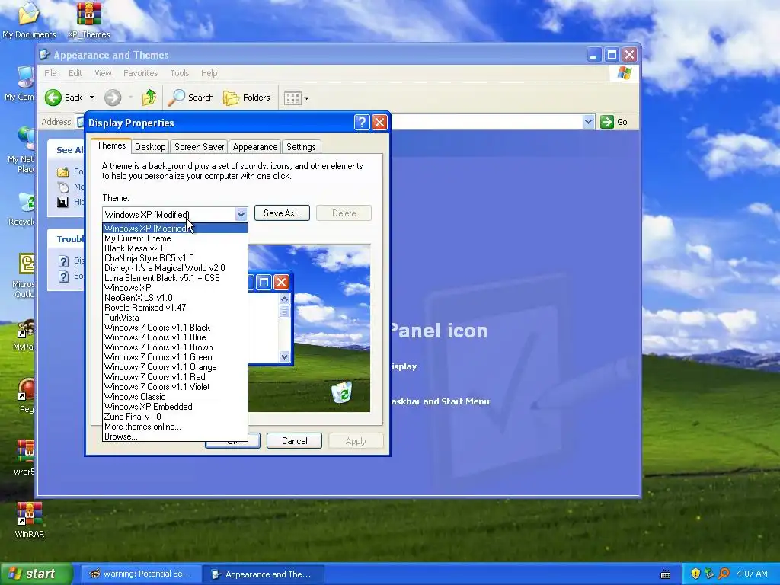Click preview window scrollbar down arrow

(285, 356)
